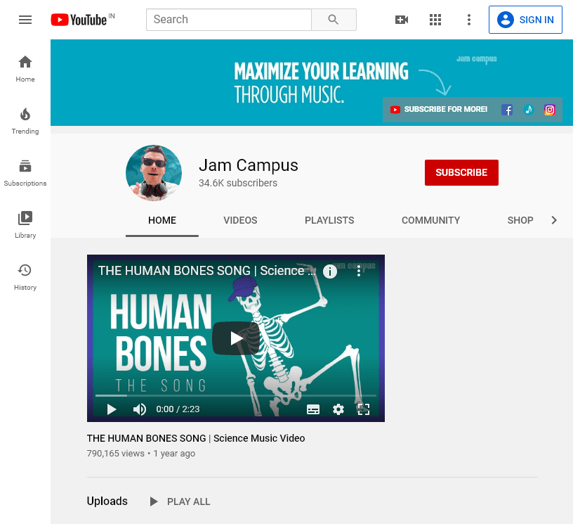The width and height of the screenshot is (573, 524).
Task: Open the header settings three-dot menu
Action: (469, 20)
